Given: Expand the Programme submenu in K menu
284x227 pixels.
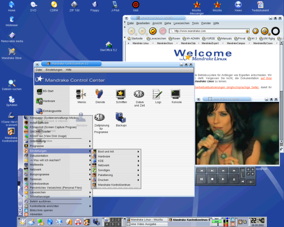Looking at the screenshot, I should [x=58, y=146].
